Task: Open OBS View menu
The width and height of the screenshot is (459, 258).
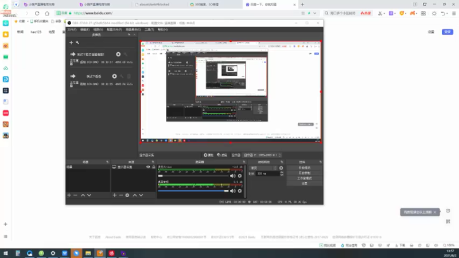Action: point(98,30)
